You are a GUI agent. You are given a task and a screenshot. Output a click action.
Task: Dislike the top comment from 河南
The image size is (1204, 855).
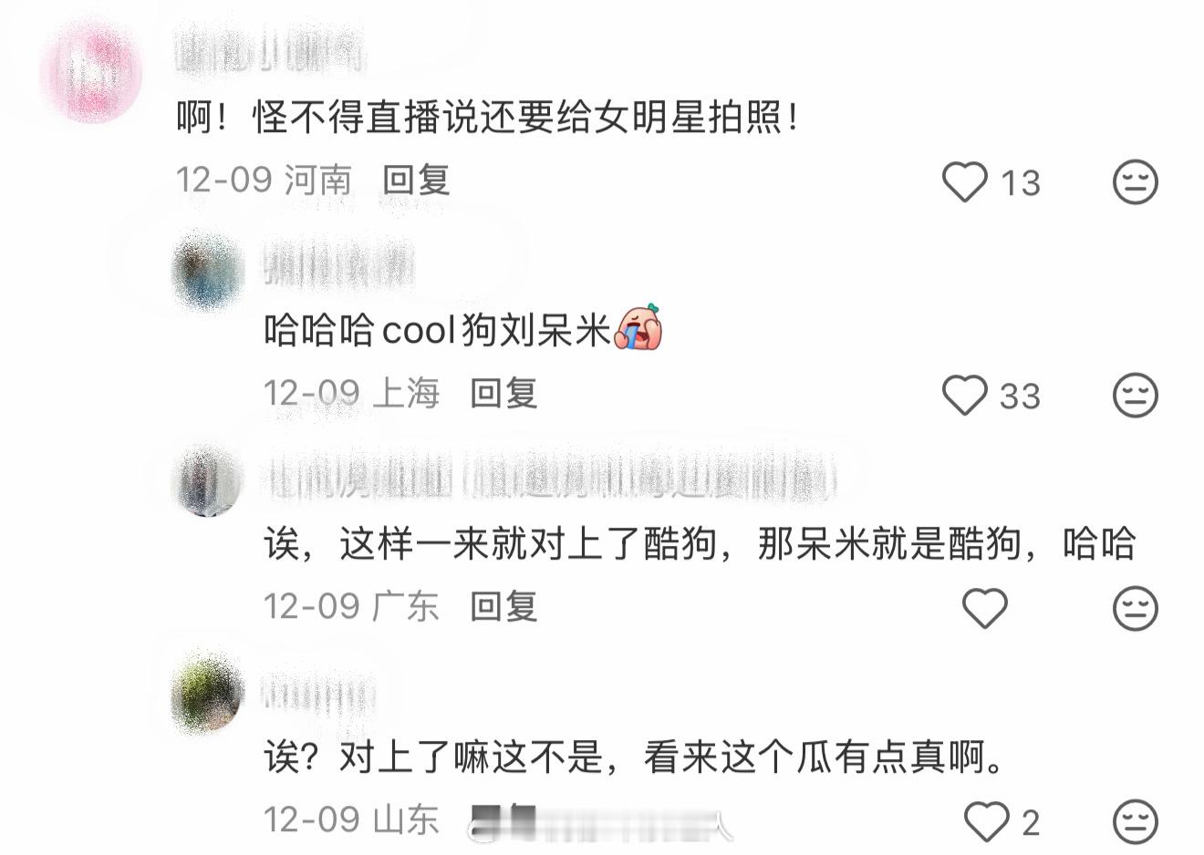pyautogui.click(x=1136, y=182)
